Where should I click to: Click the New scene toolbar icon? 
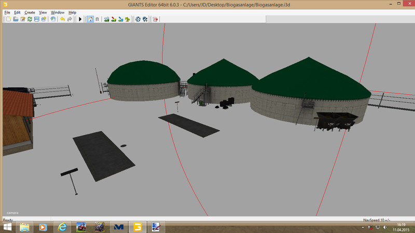tap(9, 19)
